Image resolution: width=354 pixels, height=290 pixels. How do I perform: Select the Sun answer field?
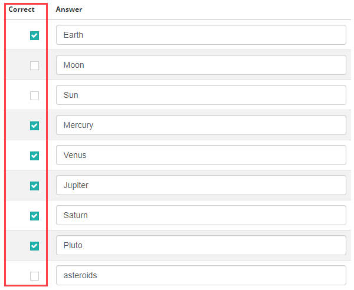click(x=201, y=95)
